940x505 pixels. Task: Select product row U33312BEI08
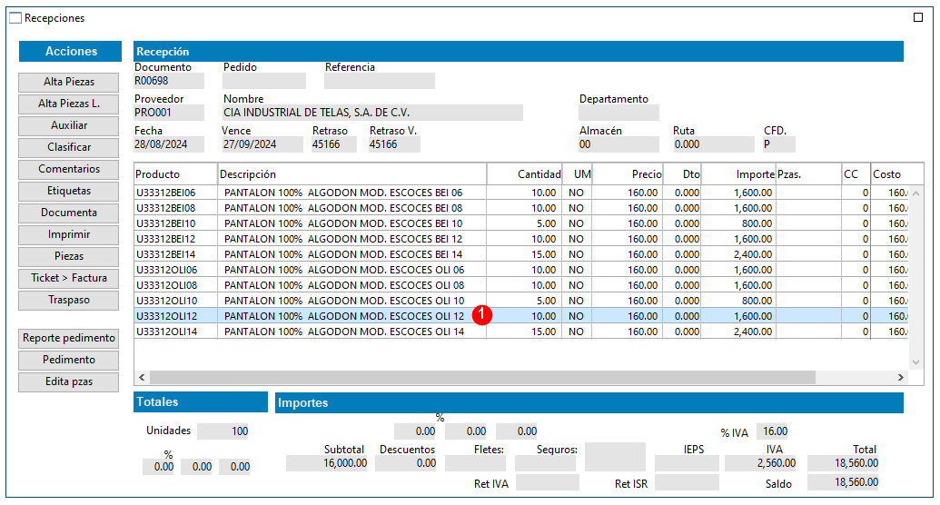point(521,208)
